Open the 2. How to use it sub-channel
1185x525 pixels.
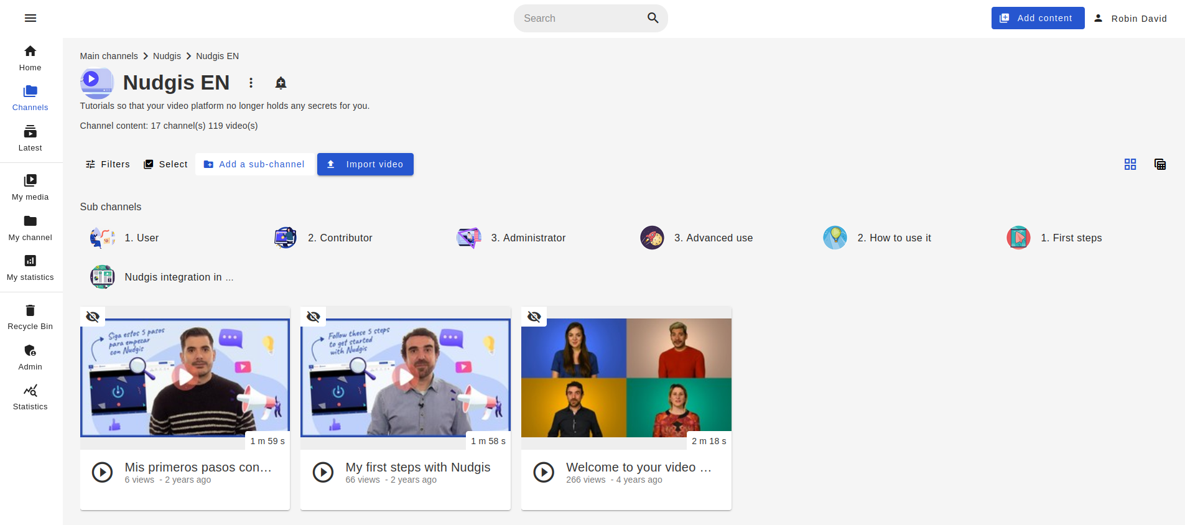894,238
